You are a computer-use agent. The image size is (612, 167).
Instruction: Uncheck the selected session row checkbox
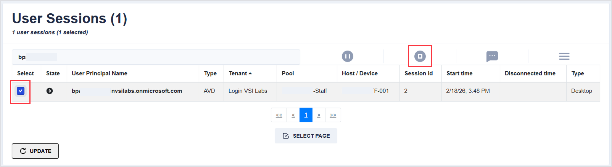pyautogui.click(x=21, y=91)
